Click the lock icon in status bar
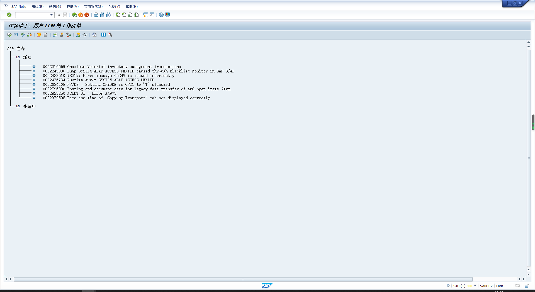This screenshot has width=535, height=292. 527,286
